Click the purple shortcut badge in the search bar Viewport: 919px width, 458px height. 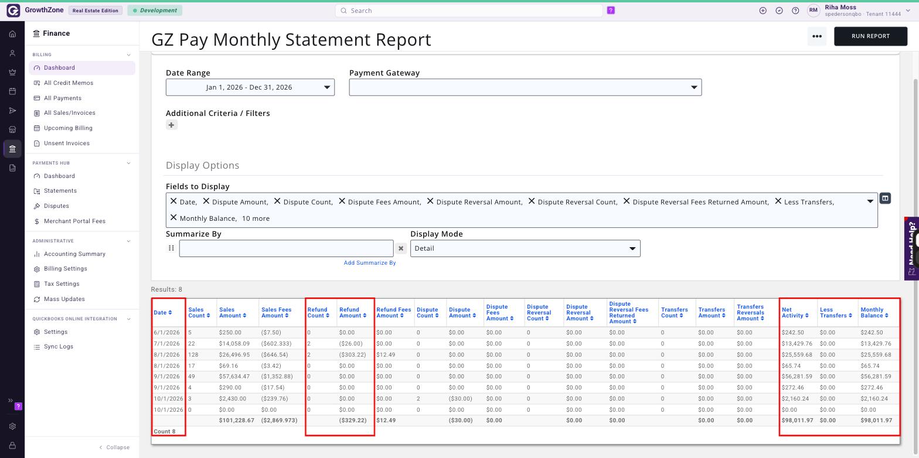pyautogui.click(x=611, y=11)
